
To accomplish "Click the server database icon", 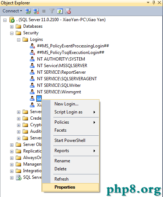I will [12, 20].
